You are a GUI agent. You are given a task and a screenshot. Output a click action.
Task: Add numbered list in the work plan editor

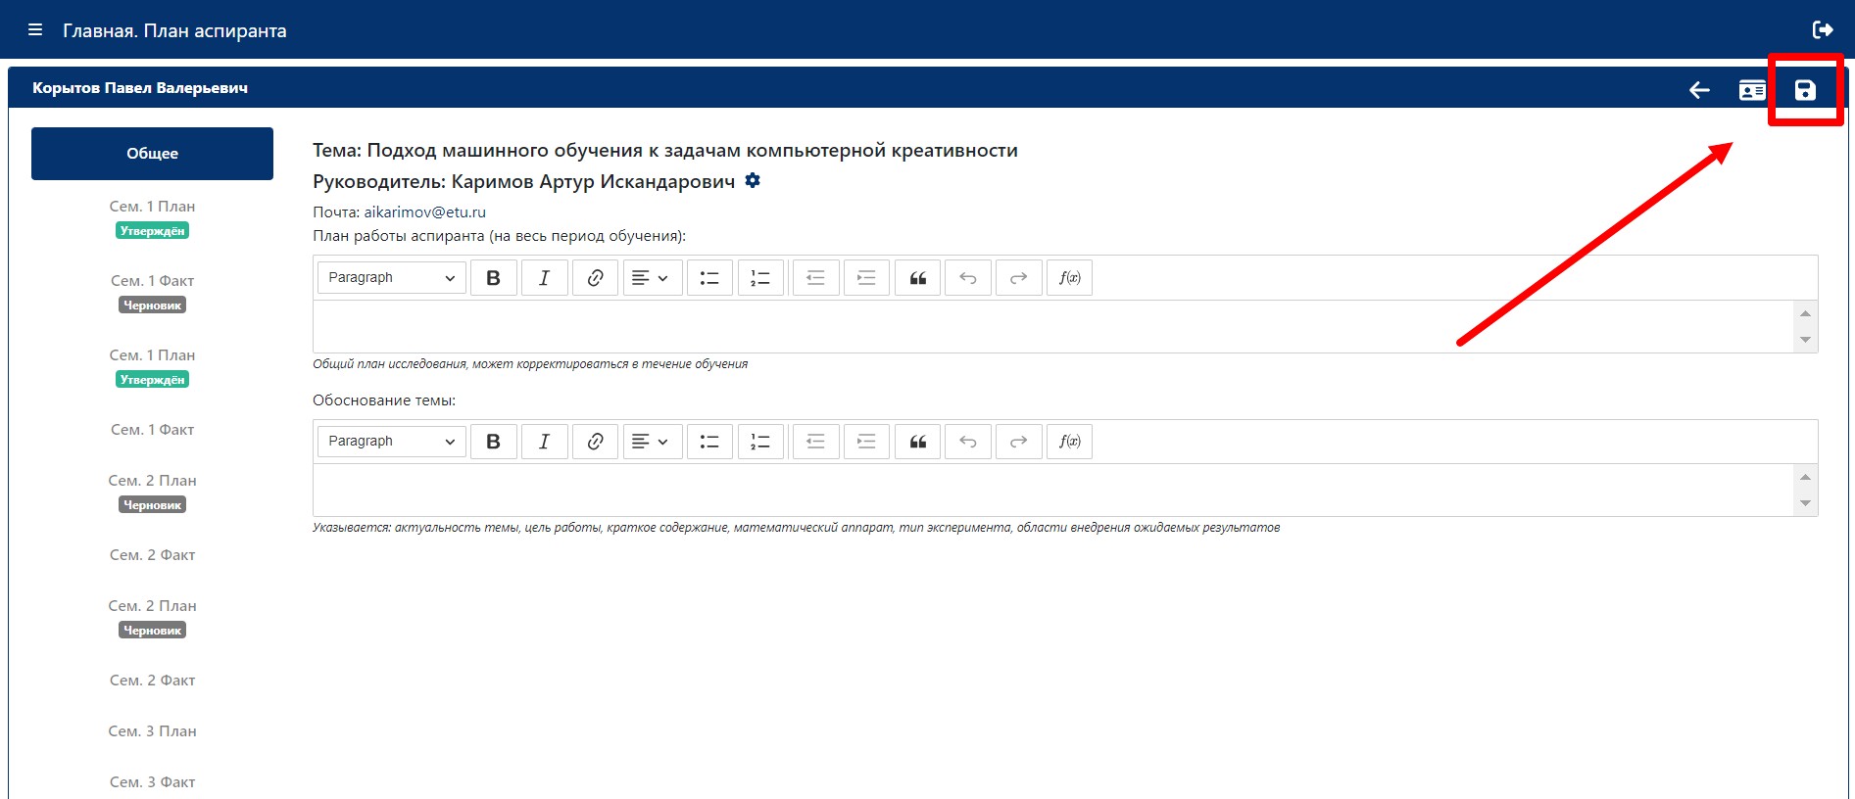pos(760,278)
